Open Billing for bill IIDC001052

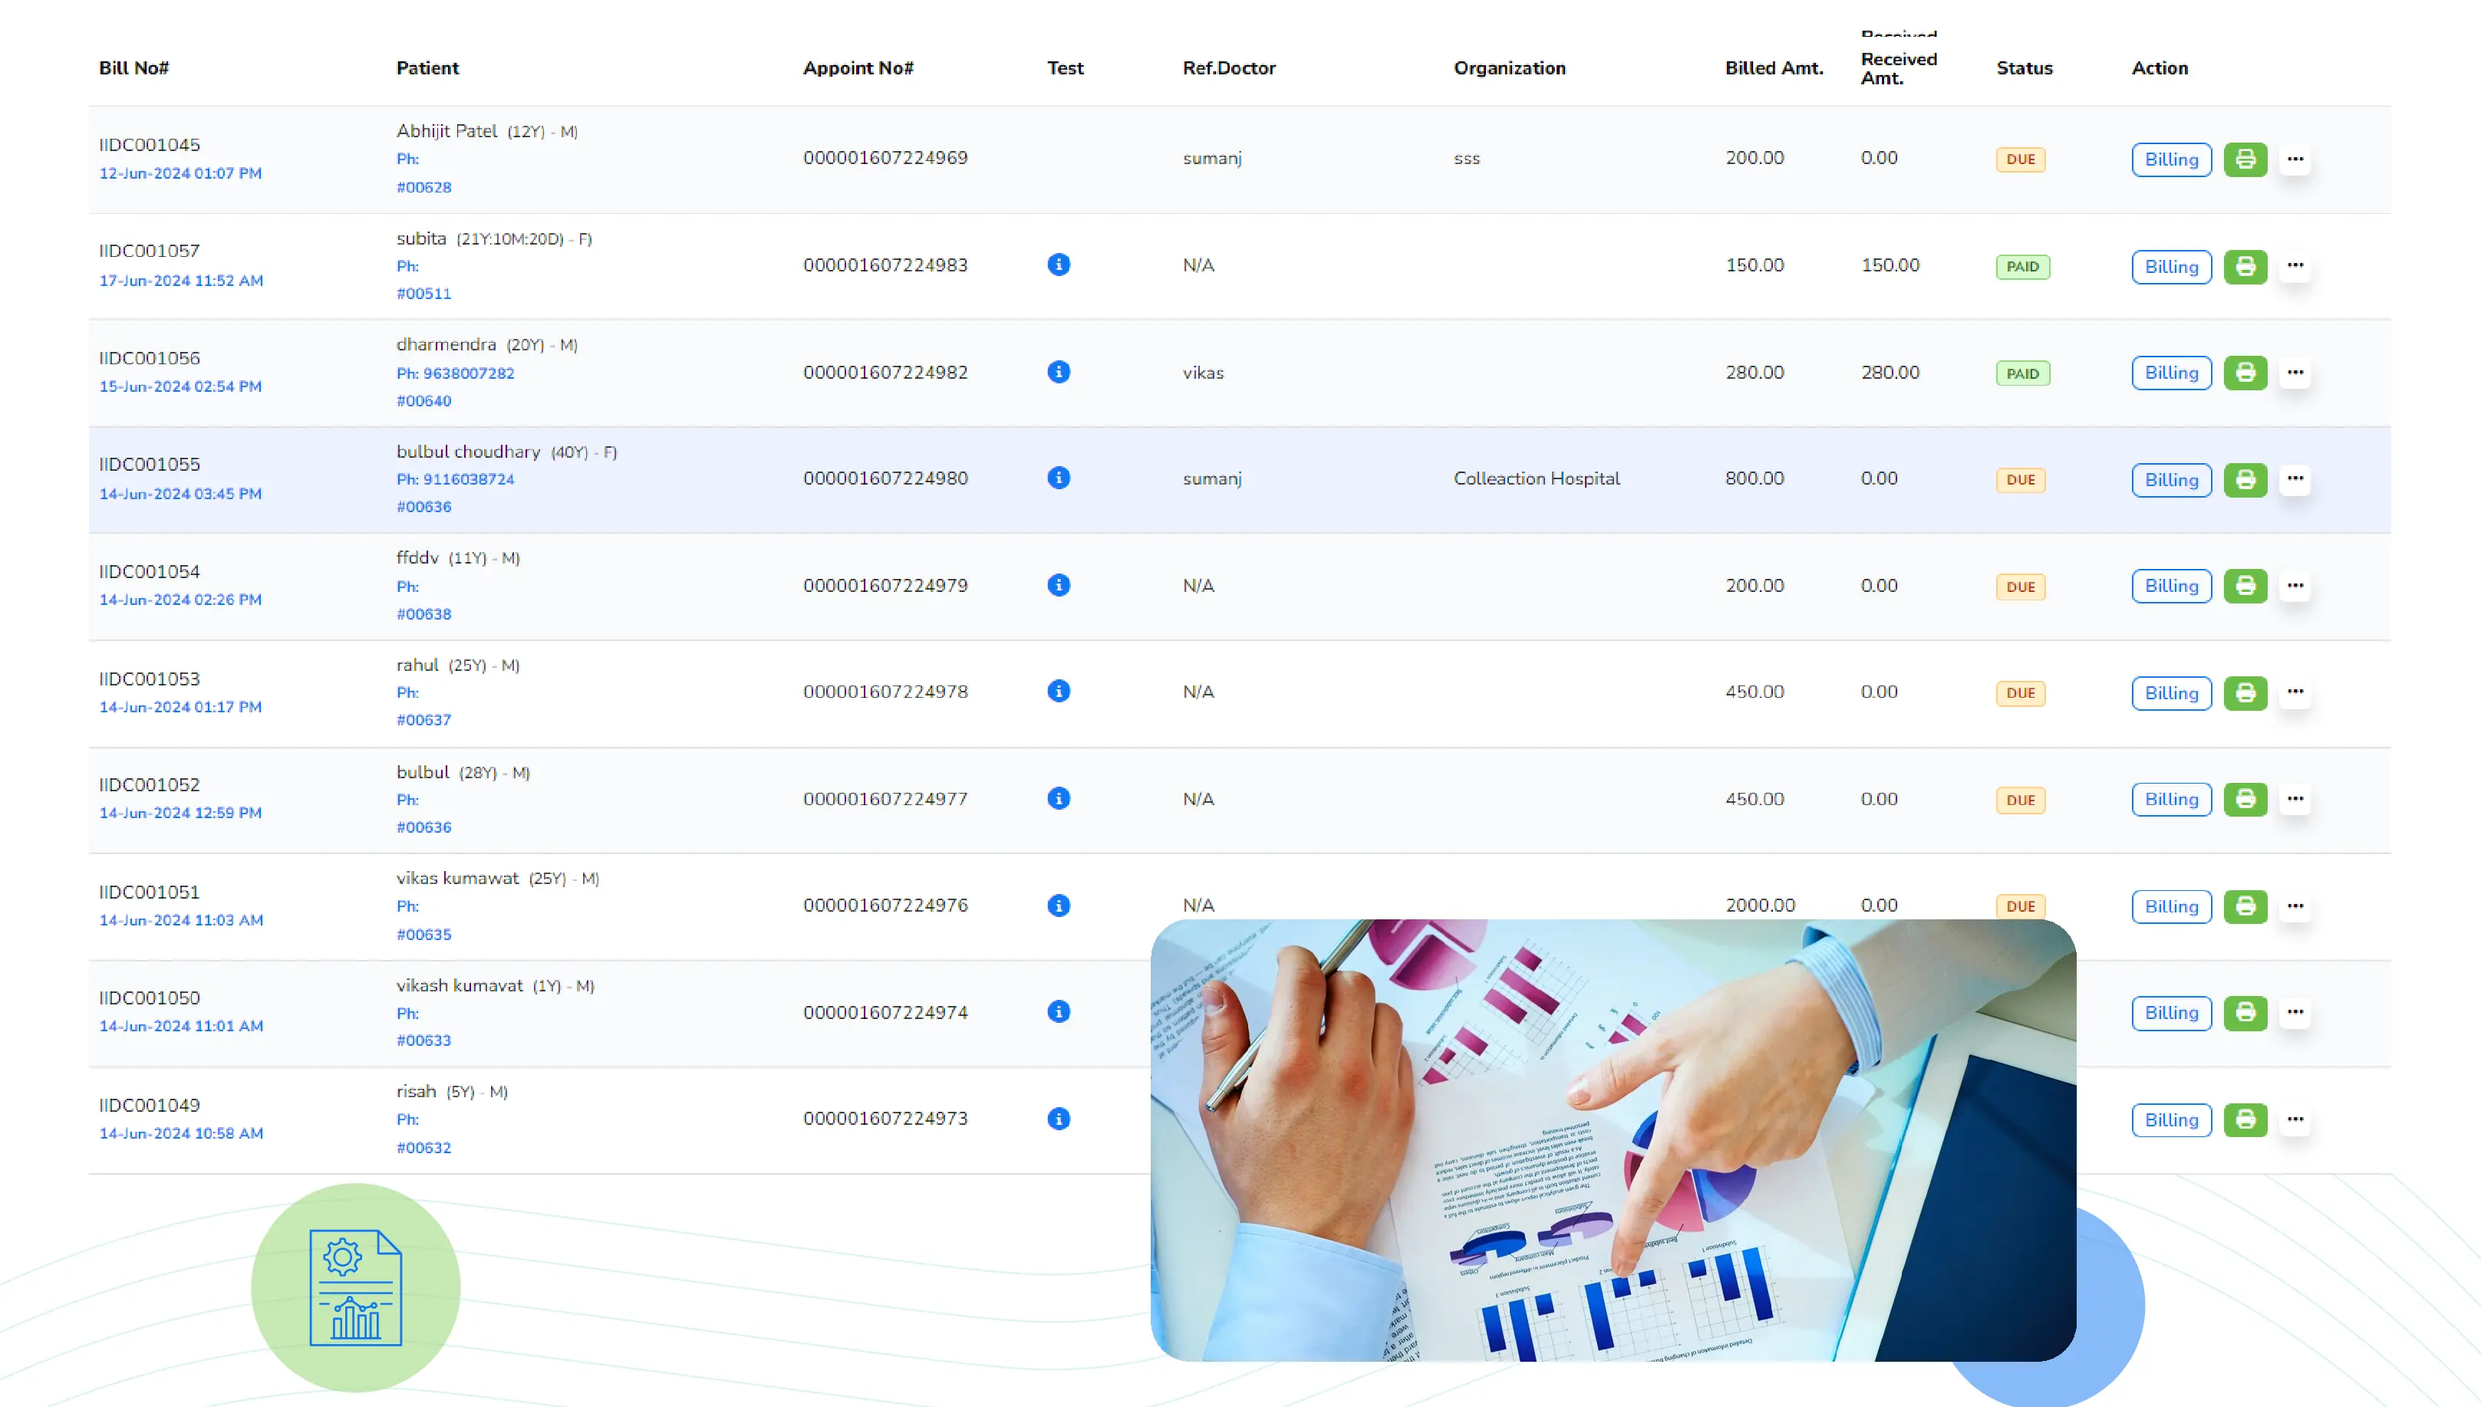(2172, 799)
